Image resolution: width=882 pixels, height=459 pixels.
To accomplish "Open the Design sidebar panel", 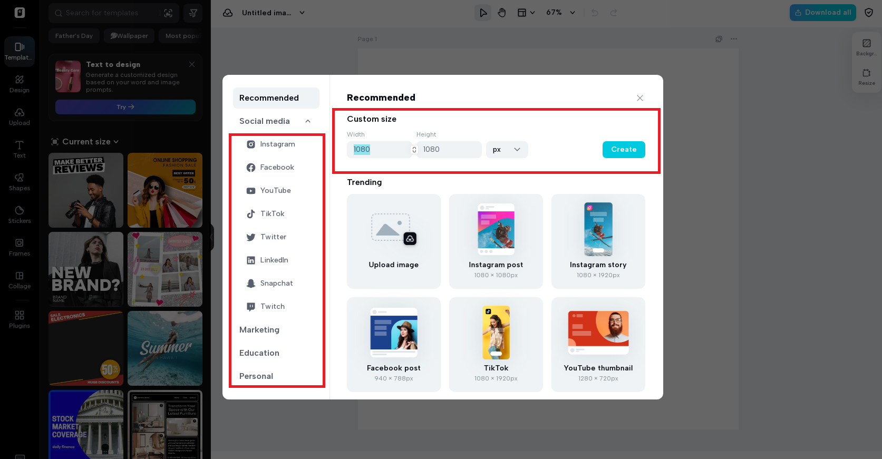I will click(20, 84).
